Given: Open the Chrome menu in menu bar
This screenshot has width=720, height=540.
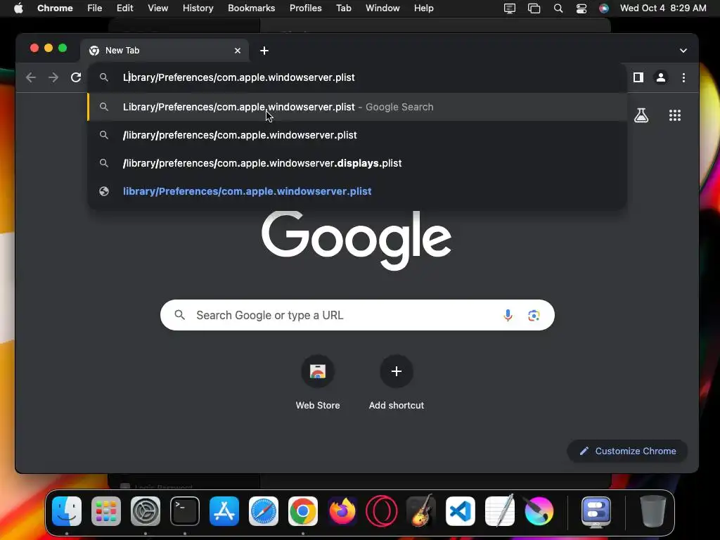Looking at the screenshot, I should [55, 8].
